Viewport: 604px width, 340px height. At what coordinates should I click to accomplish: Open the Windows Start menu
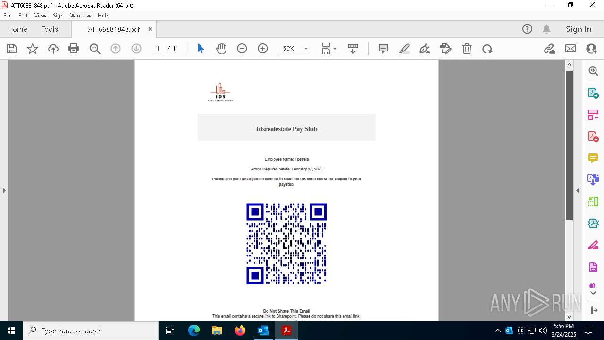click(11, 331)
